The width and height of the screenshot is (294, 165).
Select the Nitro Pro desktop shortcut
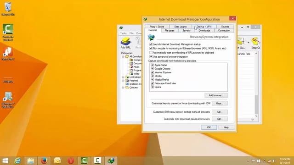tap(8, 54)
